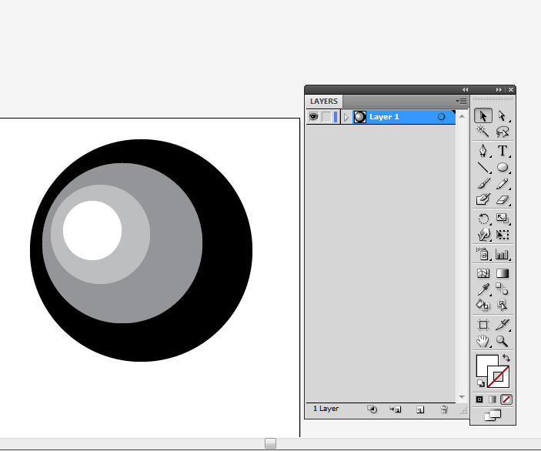This screenshot has width=541, height=451.
Task: Switch to the LAYERS tab
Action: coord(324,102)
